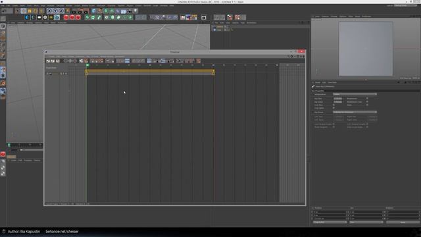Select the Live Selection arrow tool
The height and width of the screenshot is (237, 421).
tap(18, 11)
